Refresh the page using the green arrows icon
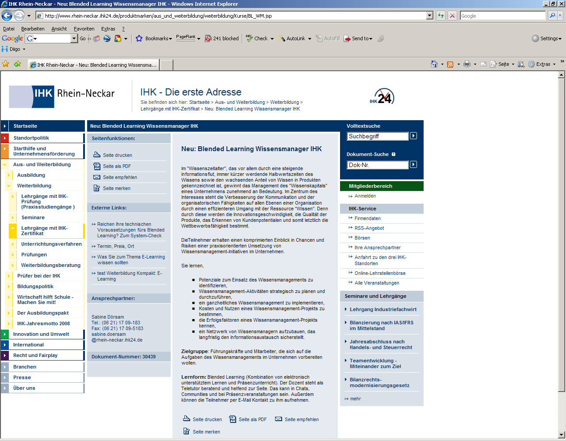This screenshot has width=566, height=441. [x=441, y=15]
